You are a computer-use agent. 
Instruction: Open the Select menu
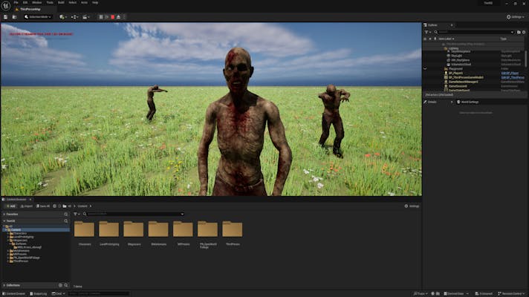[73, 2]
